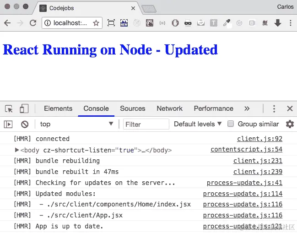
Task: Click the inbox checkmark extension icon
Action: [201, 23]
